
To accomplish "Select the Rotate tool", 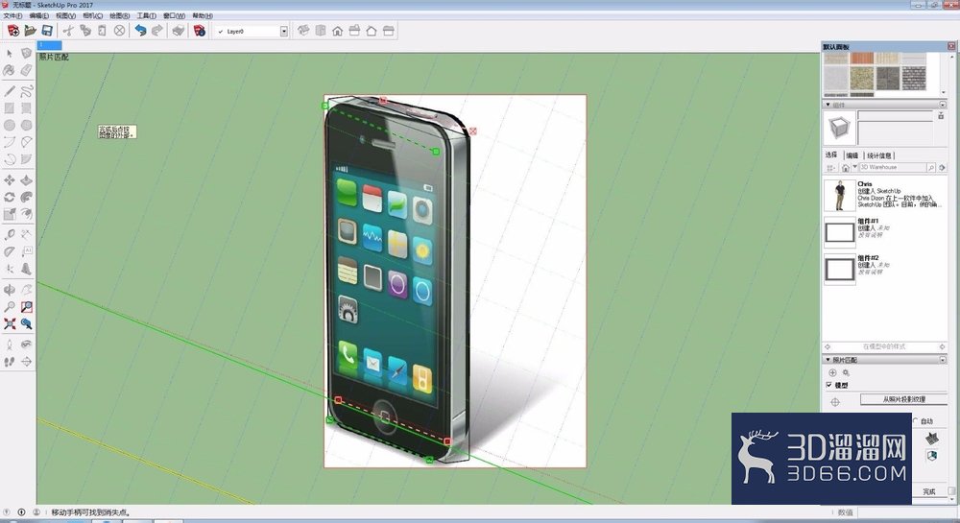I will point(10,197).
